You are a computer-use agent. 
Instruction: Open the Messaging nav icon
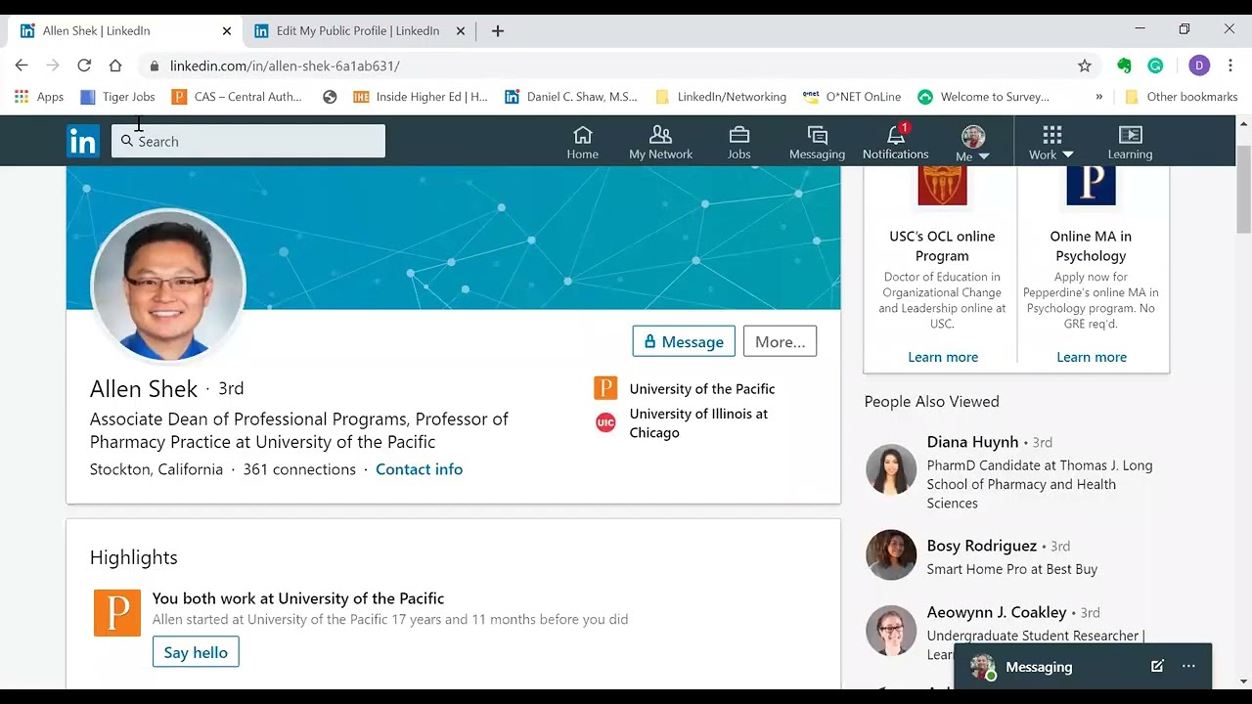point(817,142)
